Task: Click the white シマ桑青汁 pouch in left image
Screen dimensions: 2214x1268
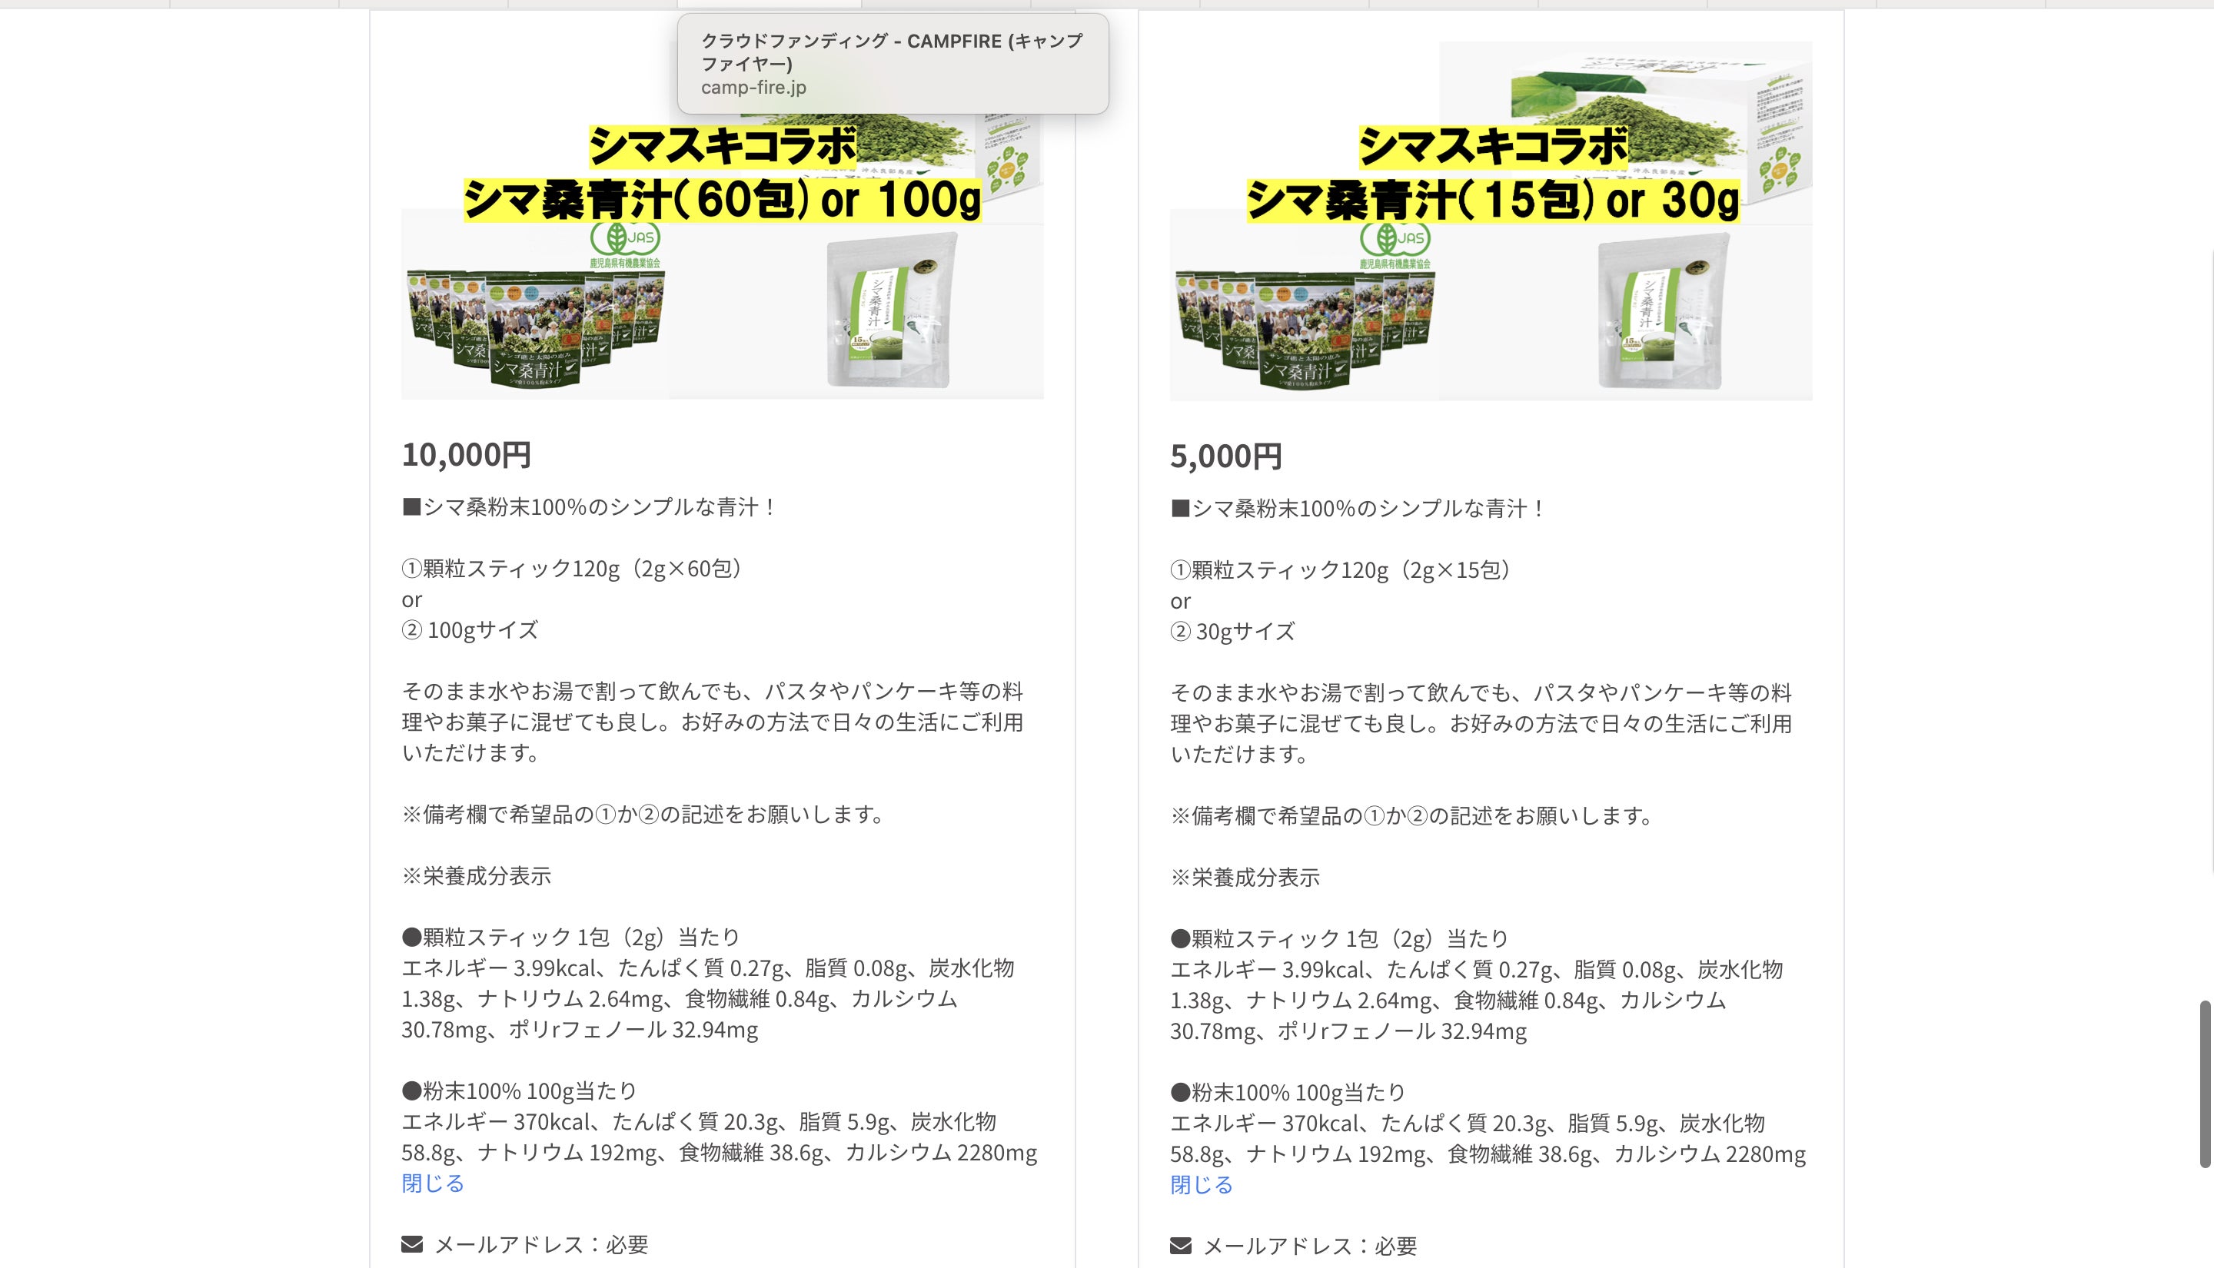Action: point(890,311)
